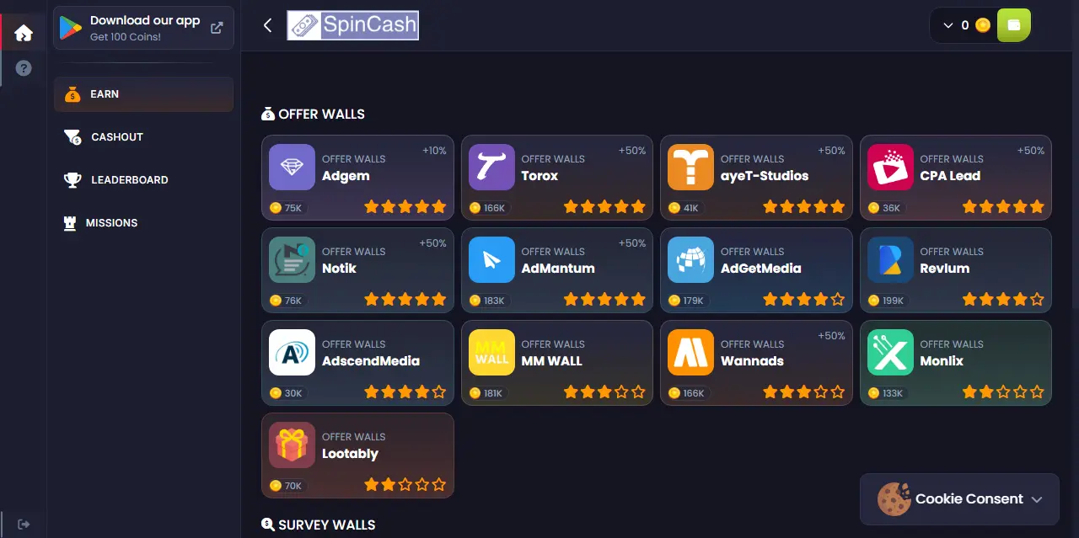The height and width of the screenshot is (538, 1079).
Task: Click the +50% bonus label on Notik
Action: pyautogui.click(x=432, y=243)
